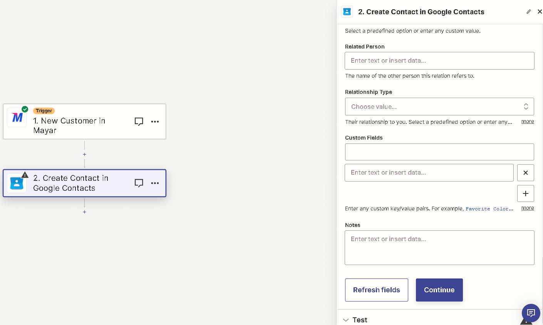Show more of Custom Fields description
Image resolution: width=543 pixels, height=325 pixels.
point(528,208)
